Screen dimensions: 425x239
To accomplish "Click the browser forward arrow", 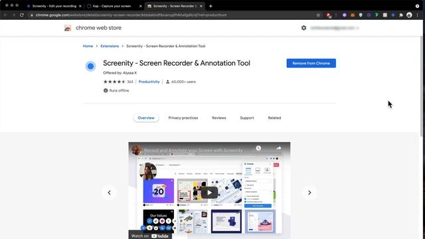I will tap(13, 15).
